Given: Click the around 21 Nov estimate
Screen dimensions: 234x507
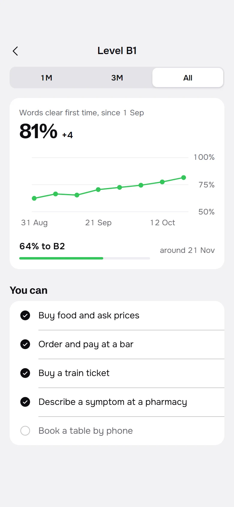Looking at the screenshot, I should click(x=187, y=250).
